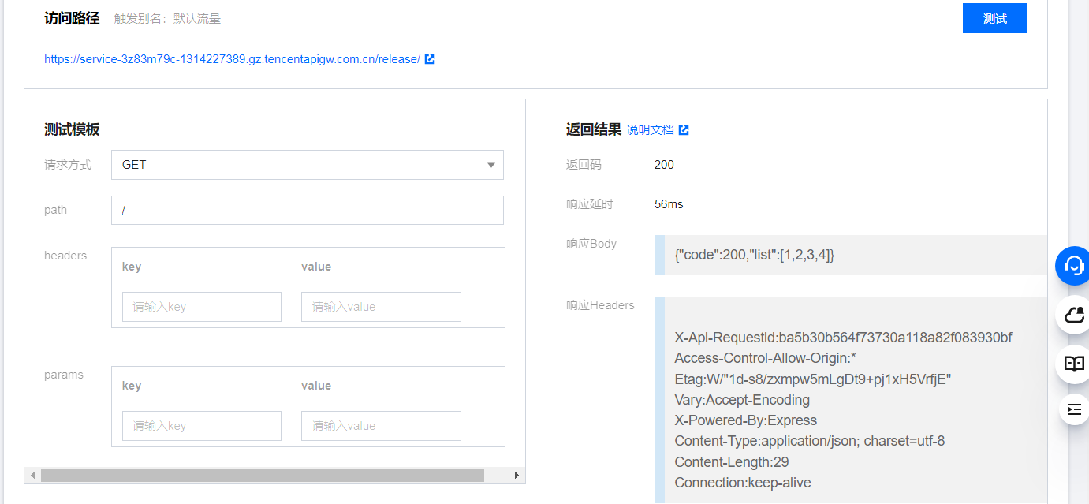
Task: Open the service release URL link
Action: [x=232, y=59]
